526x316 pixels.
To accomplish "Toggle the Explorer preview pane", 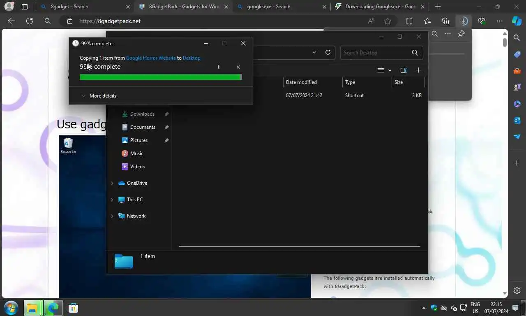I will tap(404, 70).
